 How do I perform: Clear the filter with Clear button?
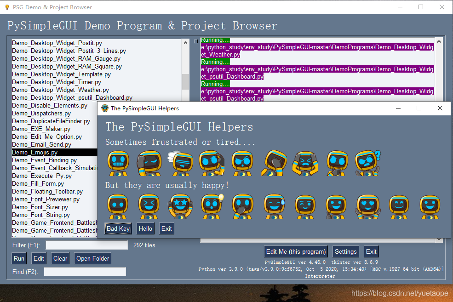tap(60, 258)
